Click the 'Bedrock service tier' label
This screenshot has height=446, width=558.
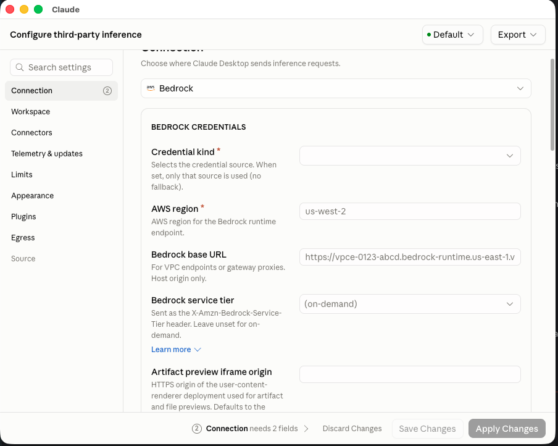[x=193, y=300]
